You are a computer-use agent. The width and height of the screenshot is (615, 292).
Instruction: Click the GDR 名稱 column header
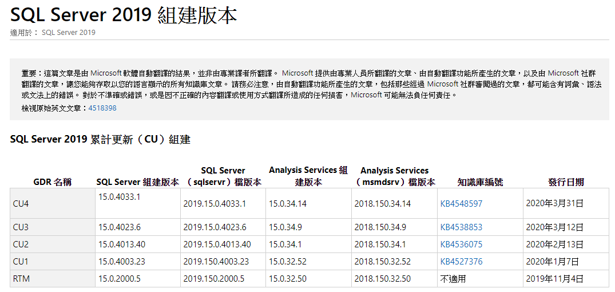51,182
